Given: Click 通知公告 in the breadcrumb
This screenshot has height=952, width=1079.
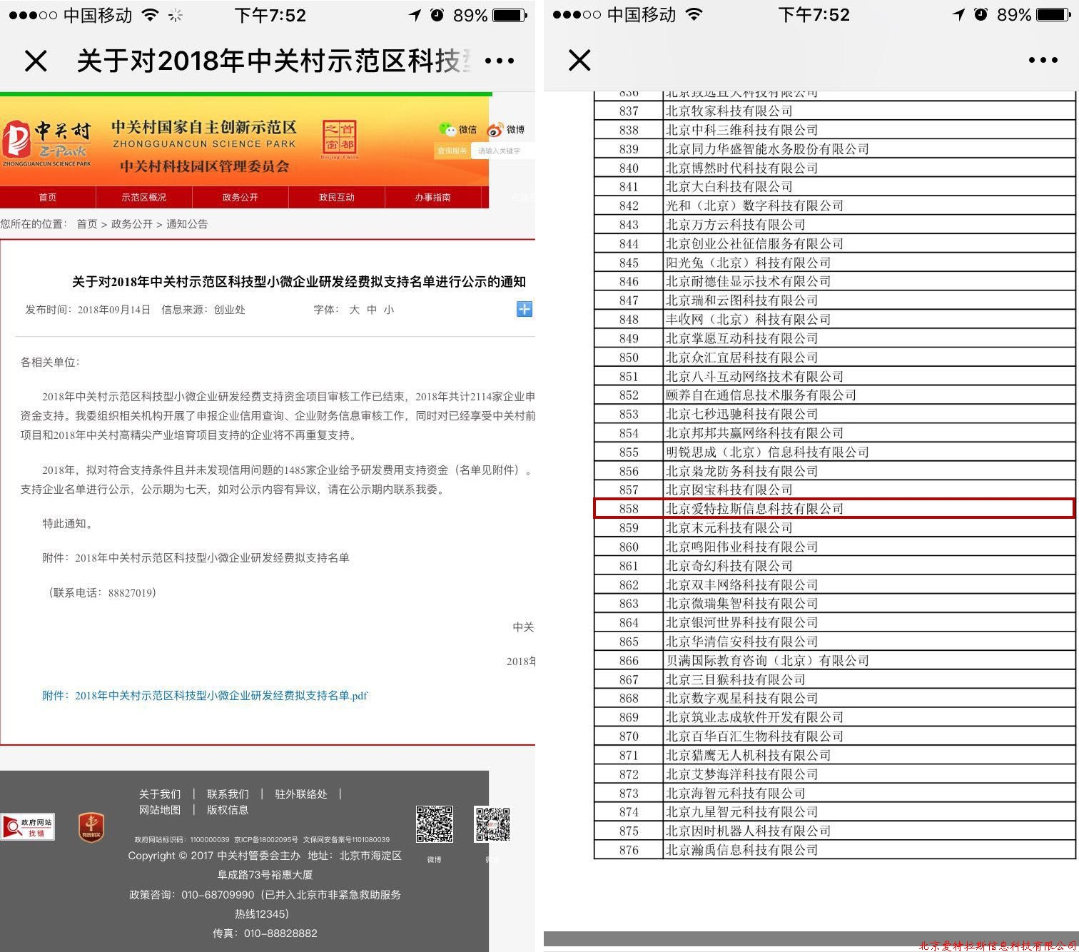Looking at the screenshot, I should [x=187, y=224].
